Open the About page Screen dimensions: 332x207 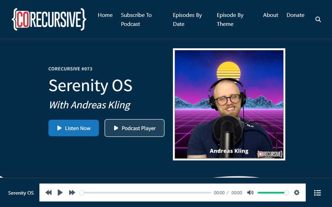click(270, 15)
